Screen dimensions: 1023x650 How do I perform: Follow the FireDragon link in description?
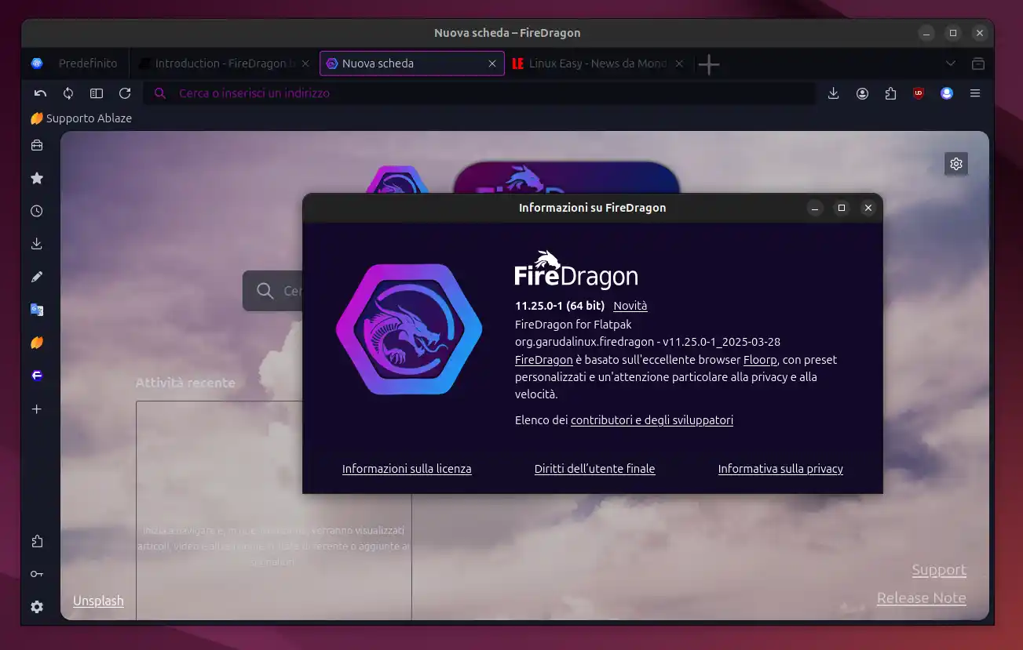tap(543, 360)
